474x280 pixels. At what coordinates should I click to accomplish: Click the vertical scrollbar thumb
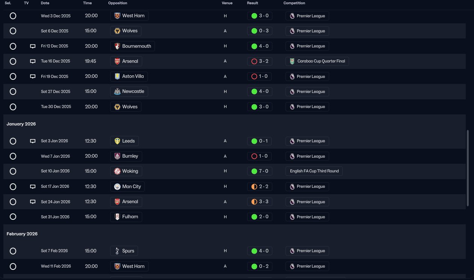click(x=468, y=168)
